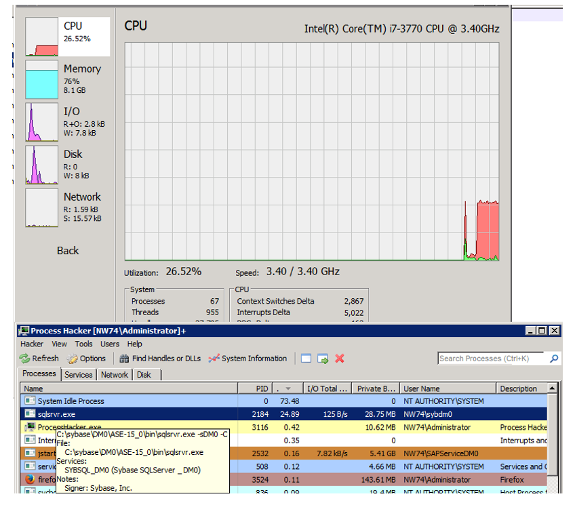Screen dimensions: 575x507
Task: Toggle the CPU column sort arrow
Action: [x=288, y=388]
